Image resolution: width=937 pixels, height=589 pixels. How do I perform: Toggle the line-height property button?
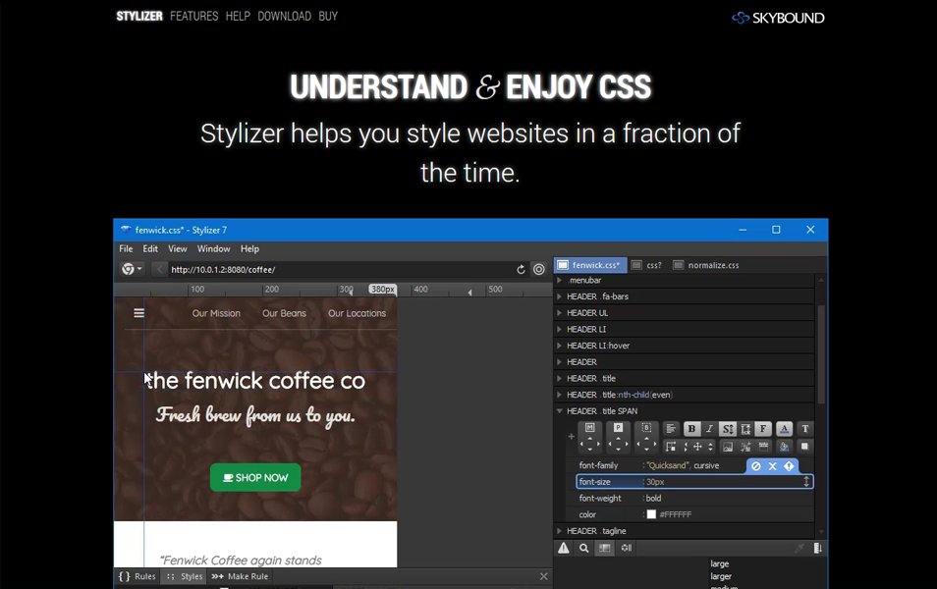[745, 429]
